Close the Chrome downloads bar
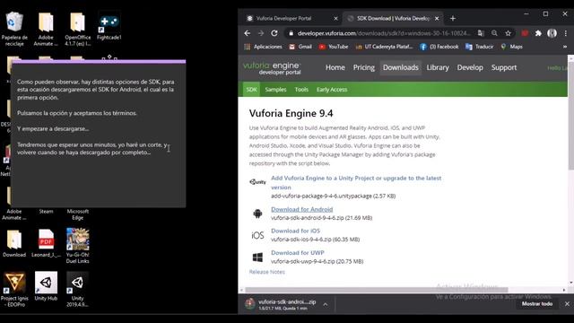This screenshot has height=323, width=574. [x=567, y=304]
